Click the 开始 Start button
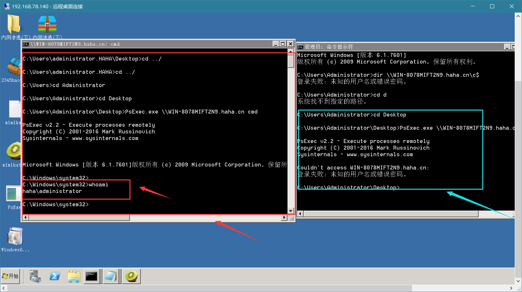Viewport: 522px width, 292px height. click(x=10, y=276)
